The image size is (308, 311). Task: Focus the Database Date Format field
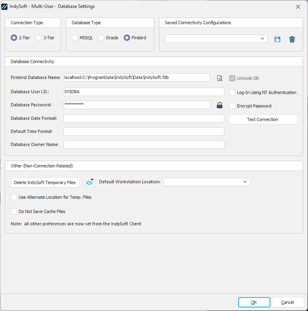point(143,118)
